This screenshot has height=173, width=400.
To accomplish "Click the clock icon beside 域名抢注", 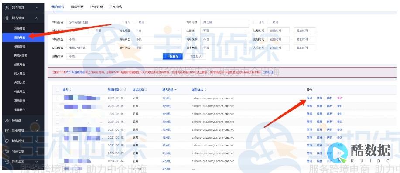I will click(7, 141).
